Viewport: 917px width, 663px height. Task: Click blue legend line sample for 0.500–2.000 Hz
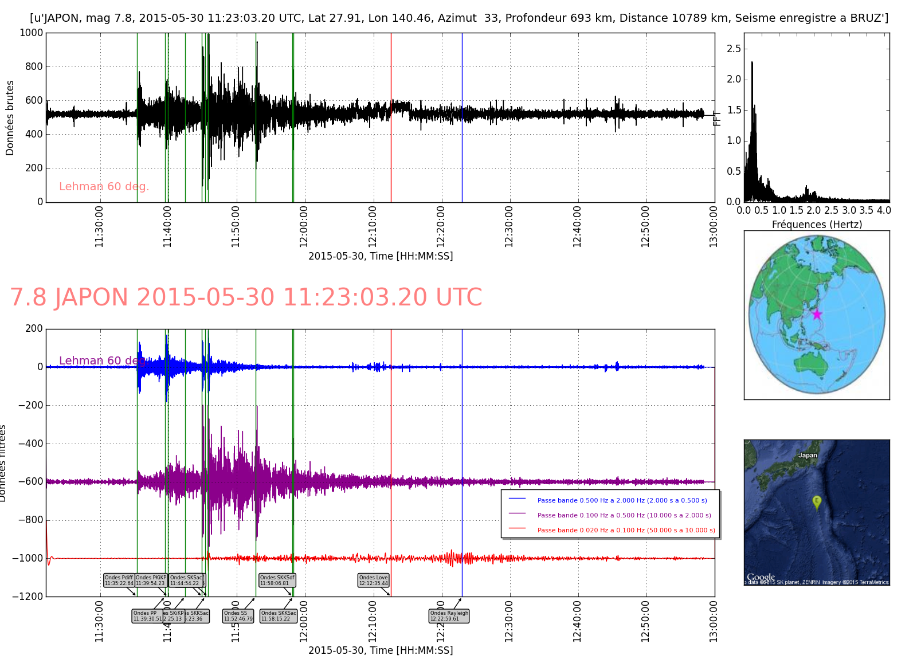click(517, 500)
